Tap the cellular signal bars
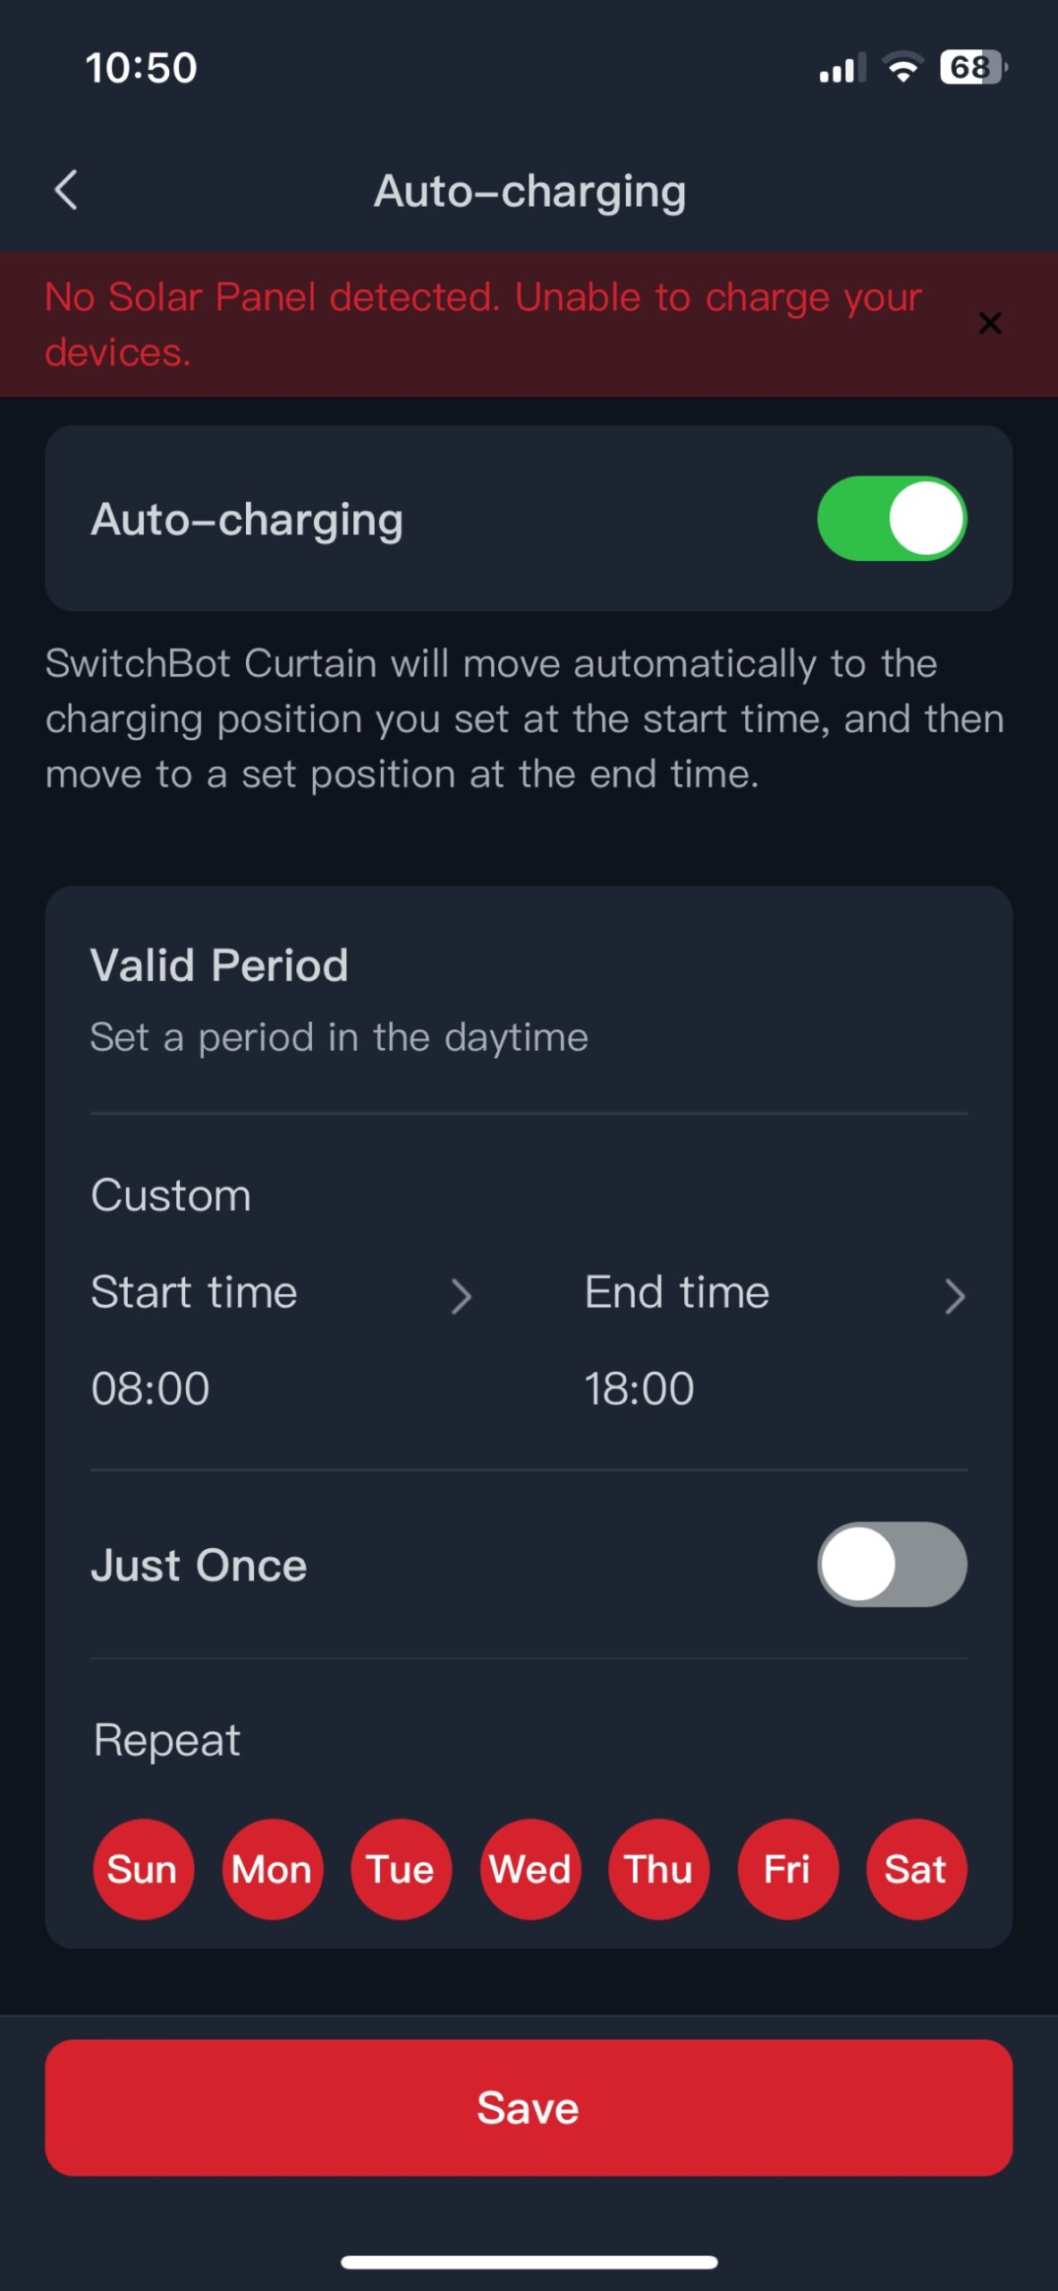The height and width of the screenshot is (2291, 1058). point(842,68)
